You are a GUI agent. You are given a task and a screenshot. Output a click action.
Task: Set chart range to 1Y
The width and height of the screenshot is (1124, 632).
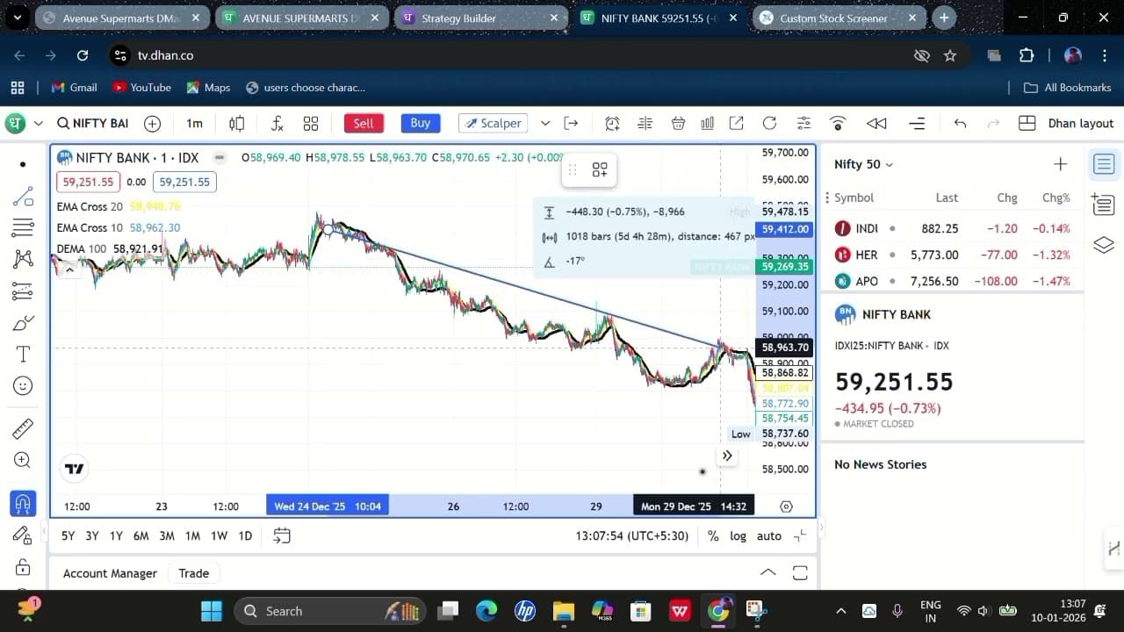(116, 535)
